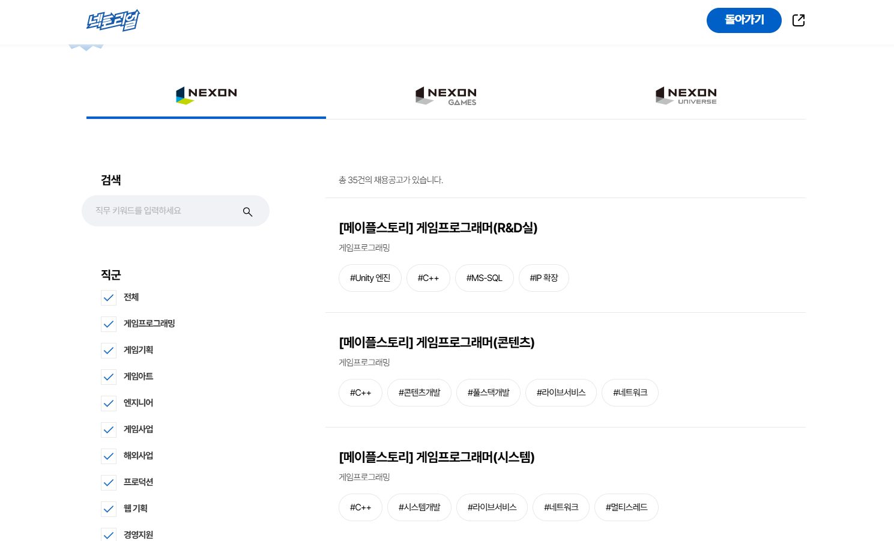
Task: Toggle the 엔지니어 checkbox
Action: coord(109,403)
